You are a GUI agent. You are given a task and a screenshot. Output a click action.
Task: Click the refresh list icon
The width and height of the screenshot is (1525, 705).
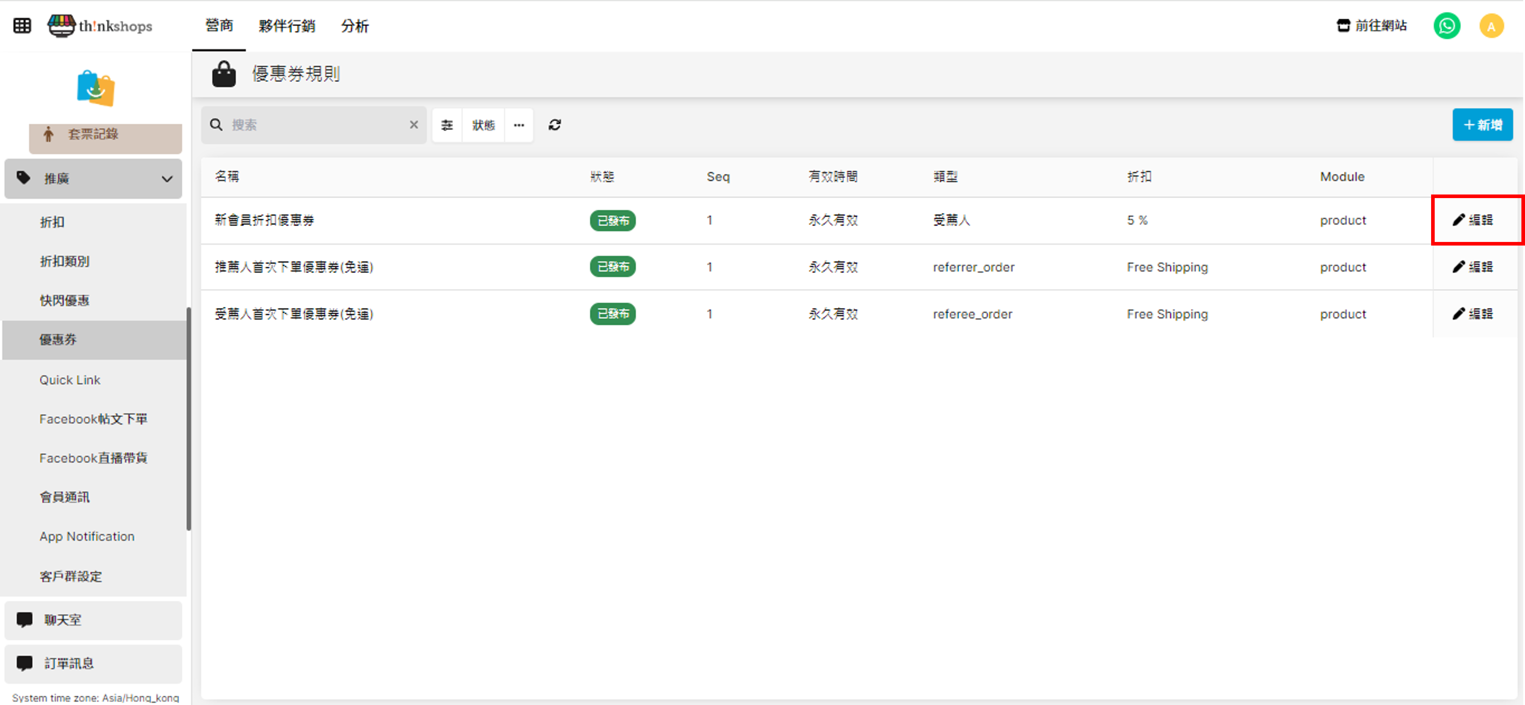[554, 125]
